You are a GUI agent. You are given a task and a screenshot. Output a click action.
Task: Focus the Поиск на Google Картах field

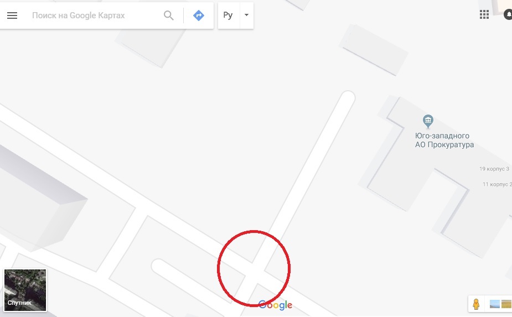(x=95, y=15)
